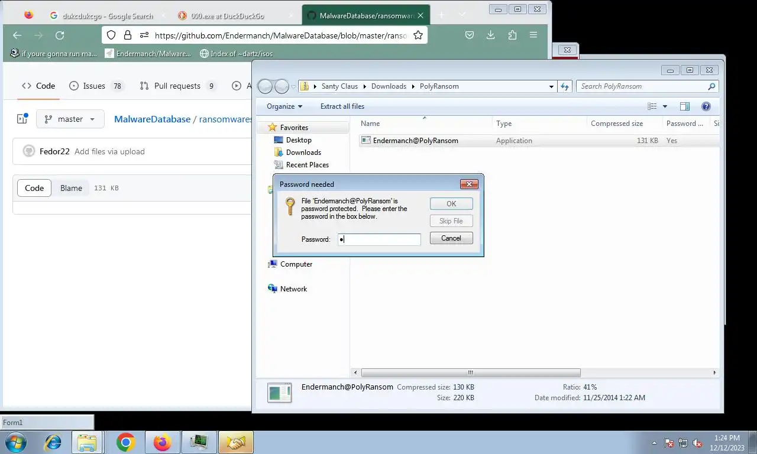Open handshake app on taskbar
This screenshot has height=454, width=757.
click(235, 442)
